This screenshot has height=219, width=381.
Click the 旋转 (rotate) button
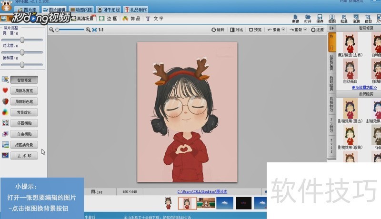(x=218, y=30)
